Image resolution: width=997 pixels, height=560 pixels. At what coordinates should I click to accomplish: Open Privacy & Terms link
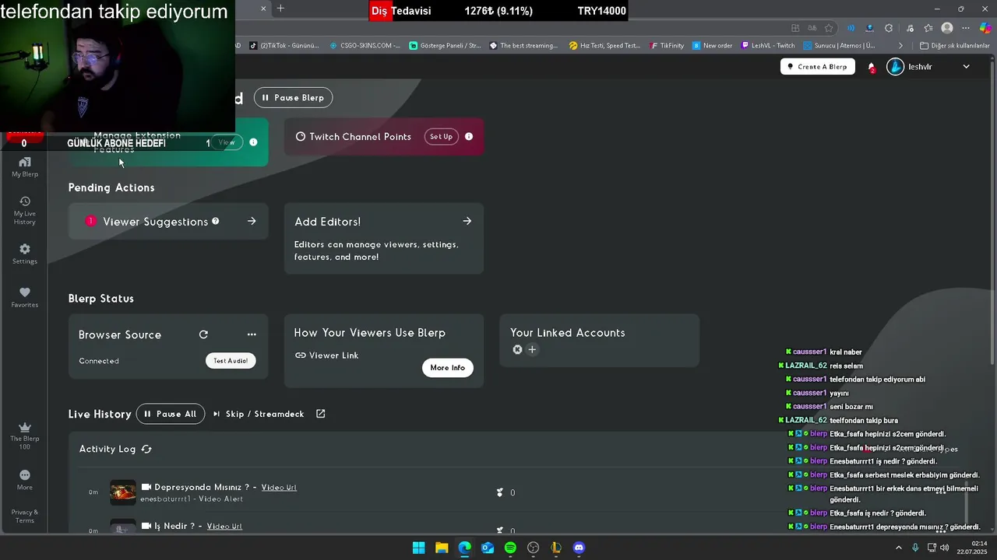(x=25, y=516)
